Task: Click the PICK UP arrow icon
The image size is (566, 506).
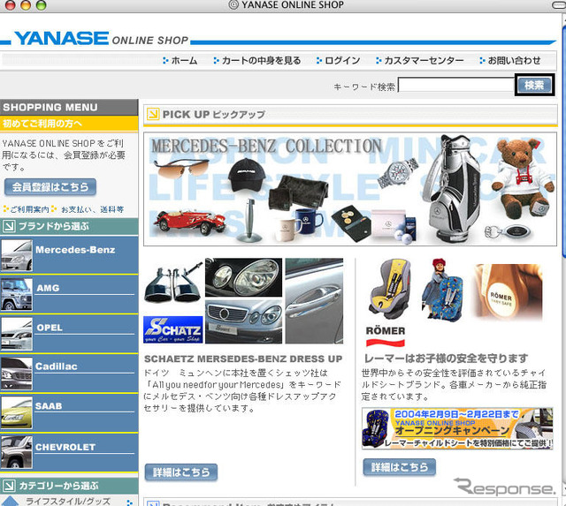Action: click(x=153, y=114)
